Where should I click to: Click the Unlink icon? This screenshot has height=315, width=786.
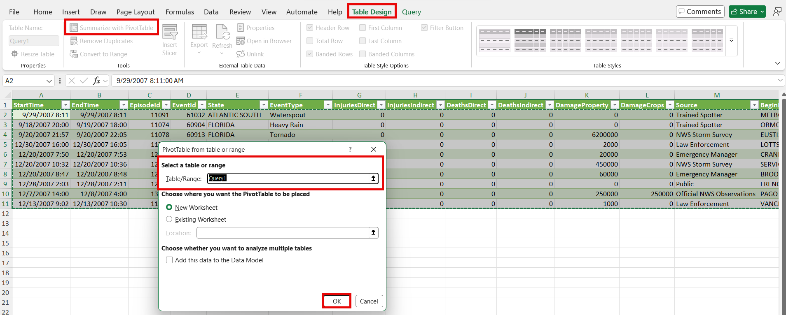pyautogui.click(x=241, y=54)
